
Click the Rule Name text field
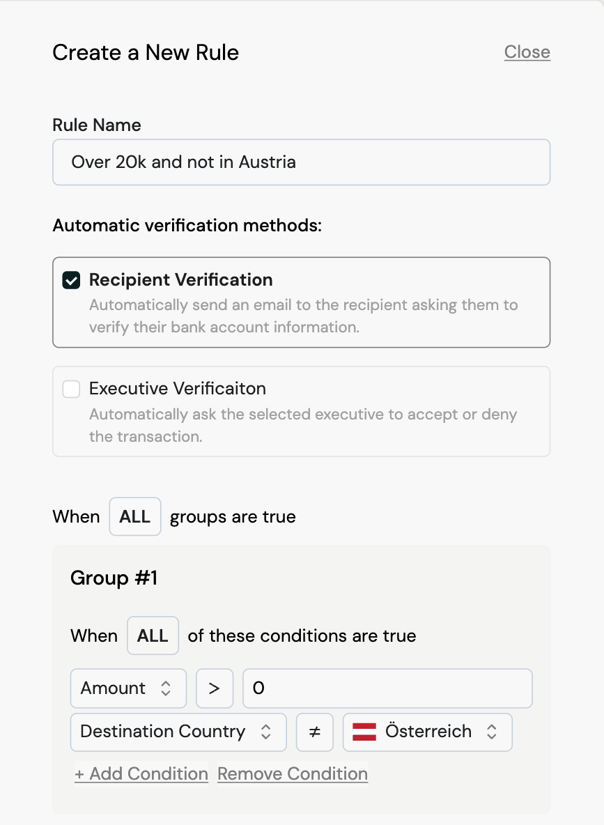pos(301,162)
